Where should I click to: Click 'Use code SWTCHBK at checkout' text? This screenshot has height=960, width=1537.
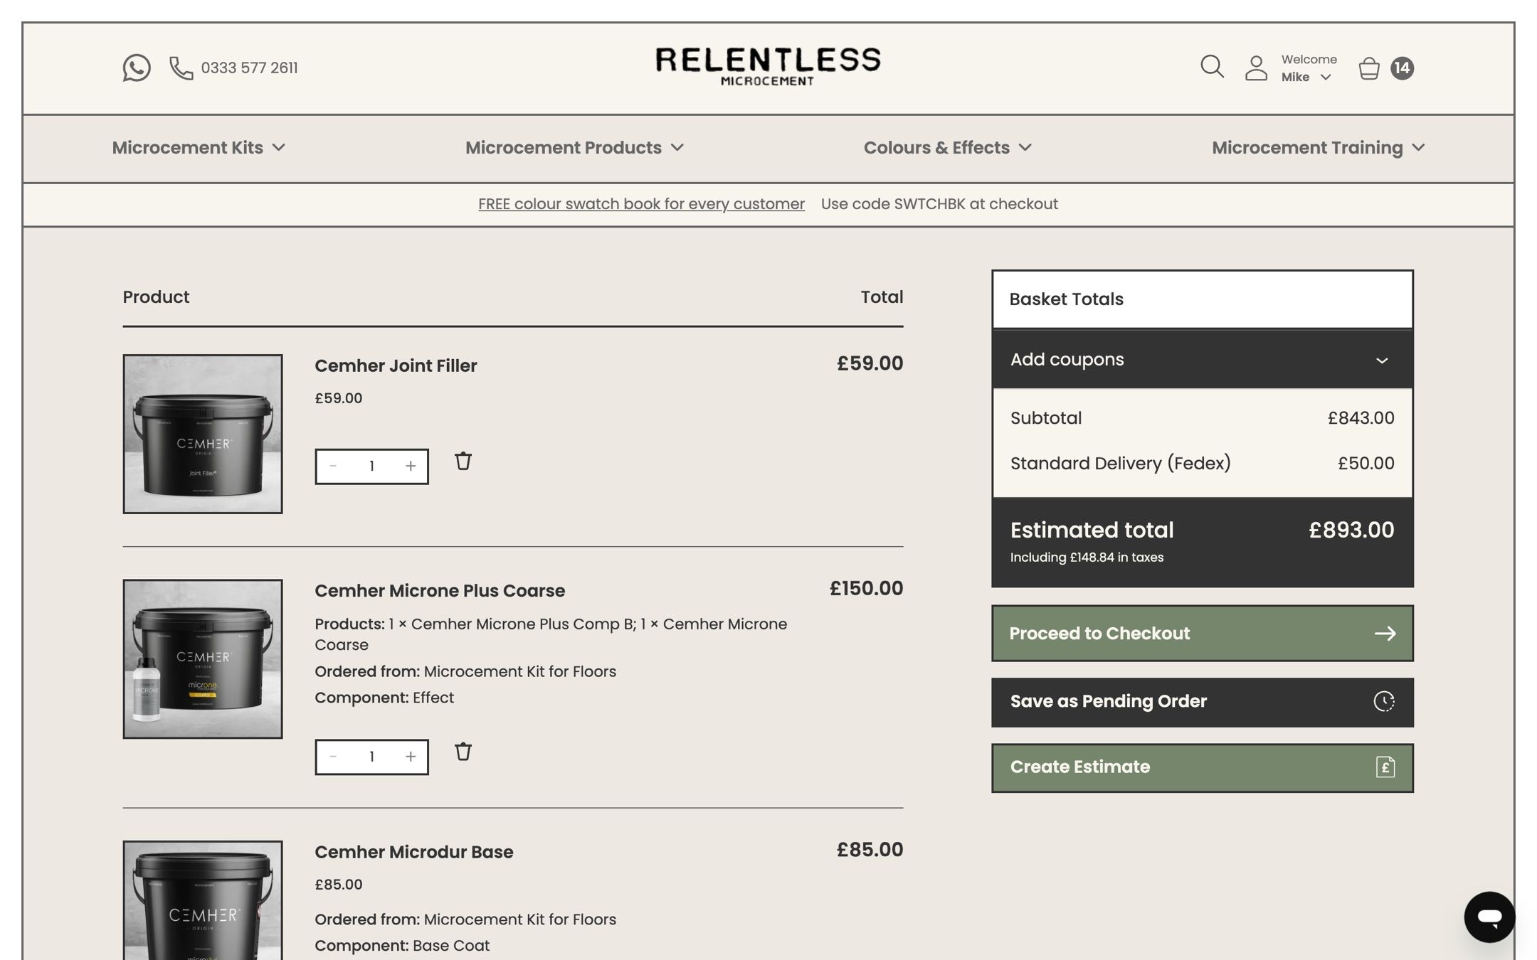click(x=939, y=204)
